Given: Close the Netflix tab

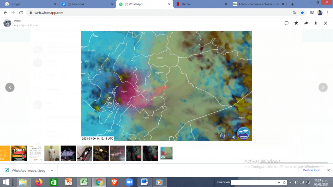Looking at the screenshot, I should pos(226,4).
